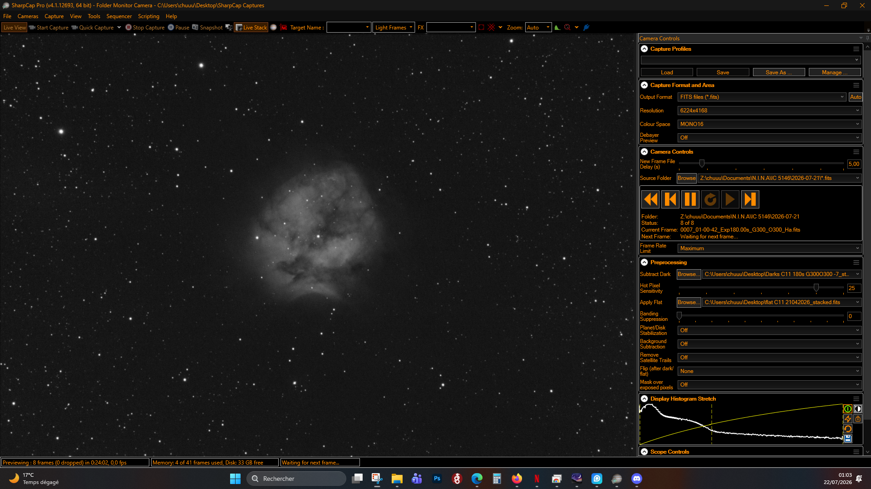Collapse the Capture Format and Area section
The image size is (871, 489).
coord(644,85)
